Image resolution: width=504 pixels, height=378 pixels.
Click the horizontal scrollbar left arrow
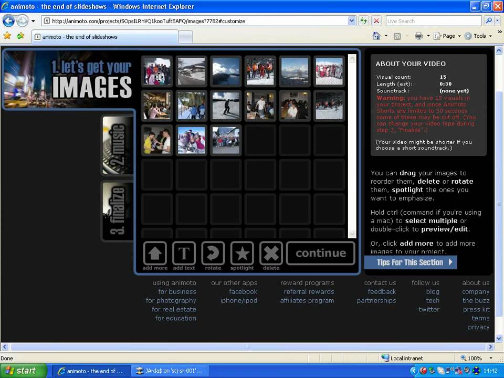tap(5, 346)
